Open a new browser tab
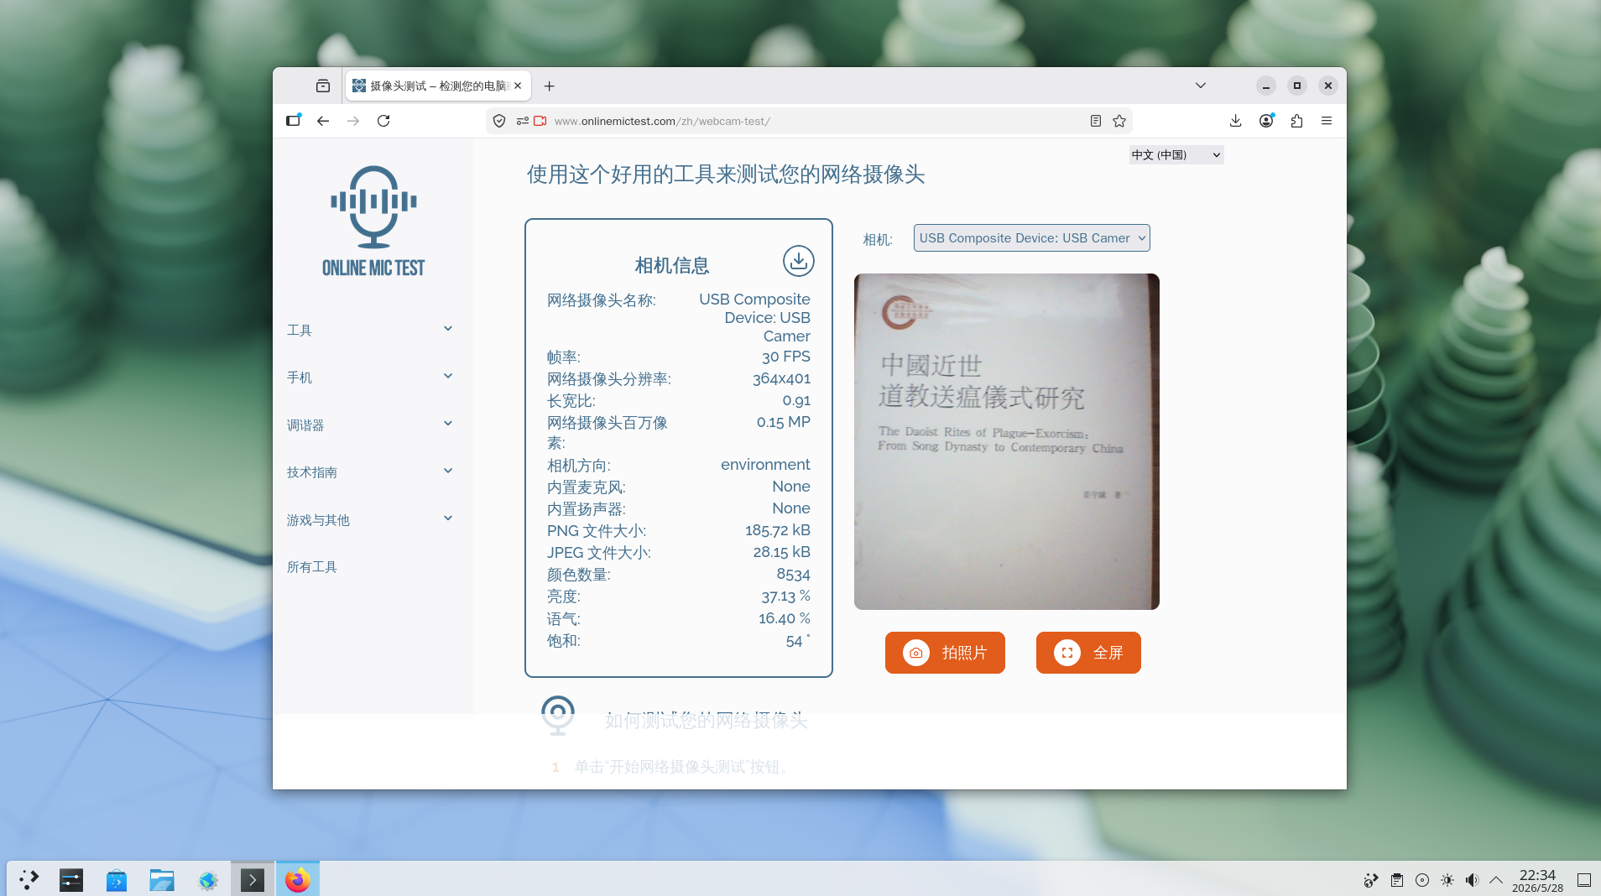The width and height of the screenshot is (1601, 896). point(549,86)
